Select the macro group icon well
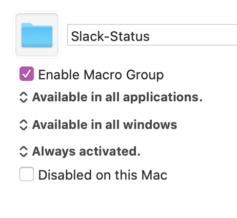Viewport: 237px width, 218px height. [x=37, y=35]
